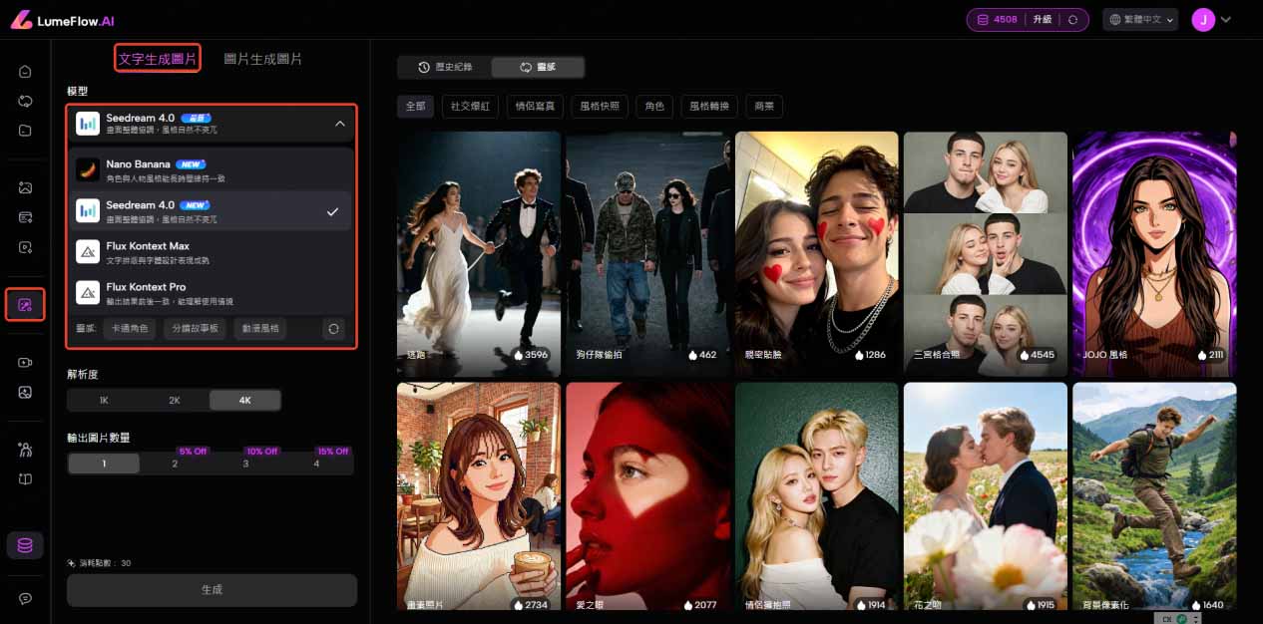Open the folder icon in left sidebar
Image resolution: width=1263 pixels, height=624 pixels.
(25, 131)
